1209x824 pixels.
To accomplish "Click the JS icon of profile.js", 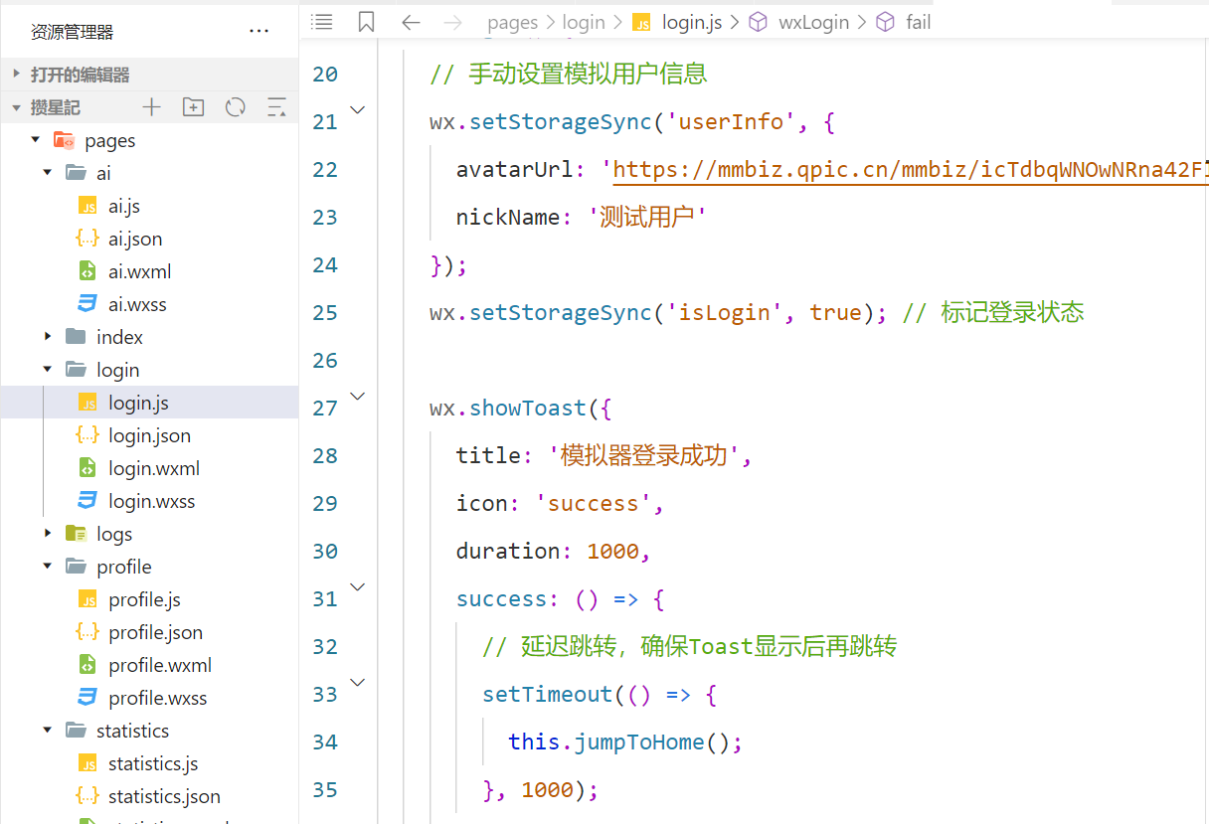I will (87, 599).
